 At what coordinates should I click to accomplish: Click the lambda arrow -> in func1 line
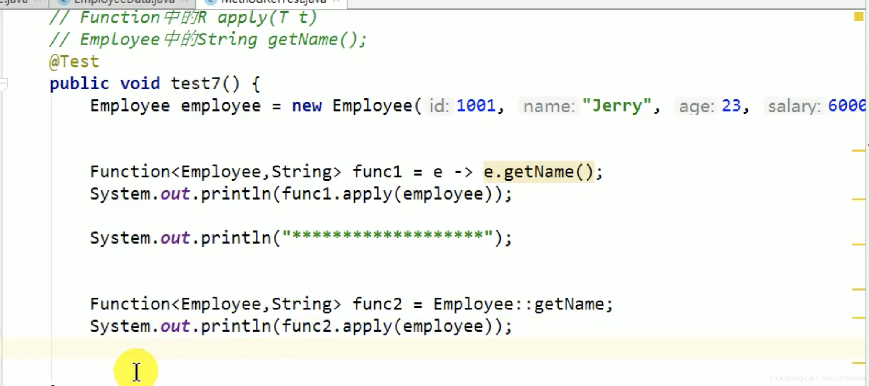point(463,172)
